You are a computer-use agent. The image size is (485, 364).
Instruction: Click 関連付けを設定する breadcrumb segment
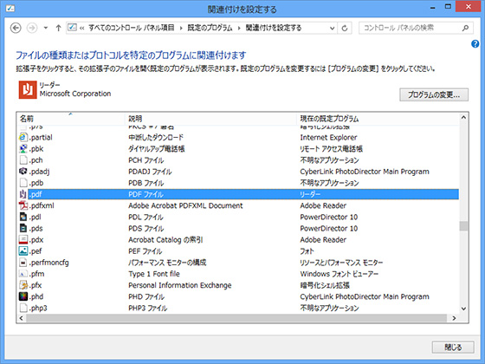[x=274, y=28]
